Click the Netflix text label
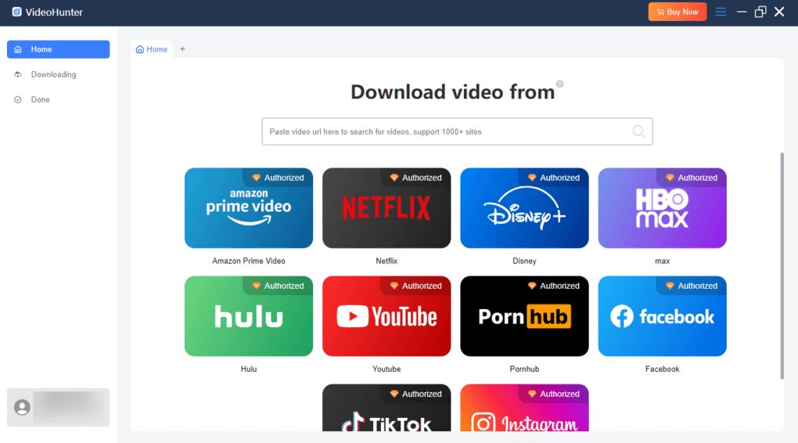The width and height of the screenshot is (798, 443). click(386, 261)
